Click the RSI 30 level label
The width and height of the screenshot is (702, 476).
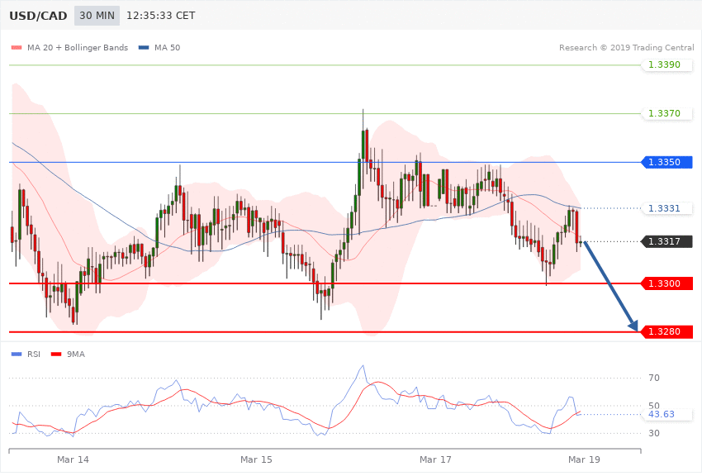[653, 433]
